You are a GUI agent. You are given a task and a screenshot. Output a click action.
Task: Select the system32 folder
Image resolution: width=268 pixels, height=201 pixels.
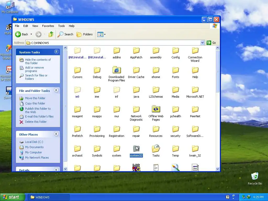point(136,151)
